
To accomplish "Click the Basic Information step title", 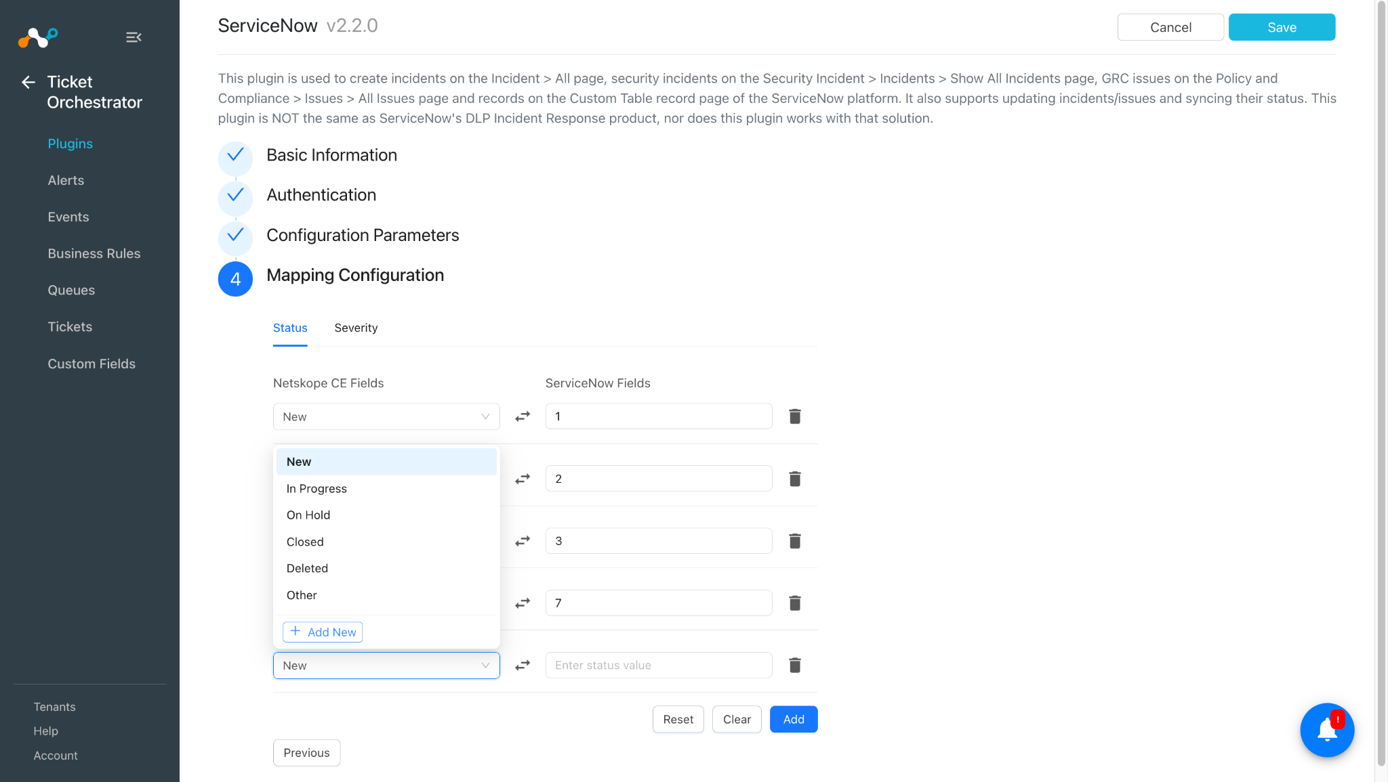I will click(x=331, y=155).
